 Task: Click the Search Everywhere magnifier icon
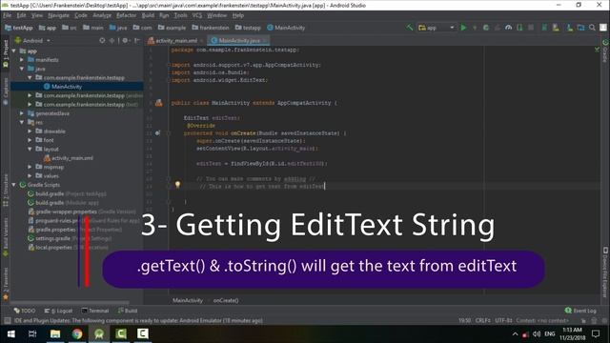click(592, 28)
